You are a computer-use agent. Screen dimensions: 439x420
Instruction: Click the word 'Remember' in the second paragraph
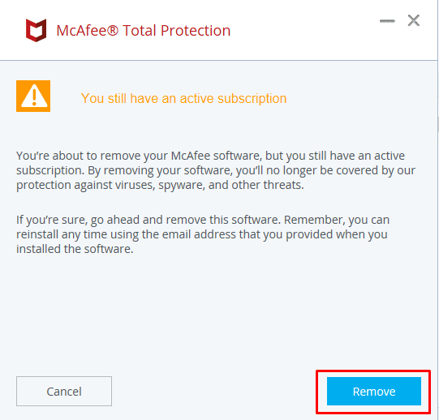(x=313, y=220)
